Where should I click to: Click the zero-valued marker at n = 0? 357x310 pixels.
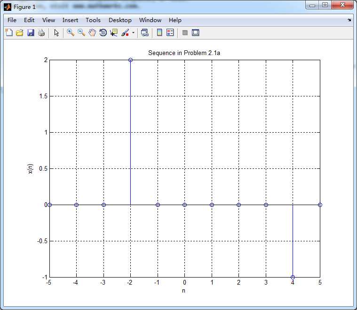[x=185, y=205]
